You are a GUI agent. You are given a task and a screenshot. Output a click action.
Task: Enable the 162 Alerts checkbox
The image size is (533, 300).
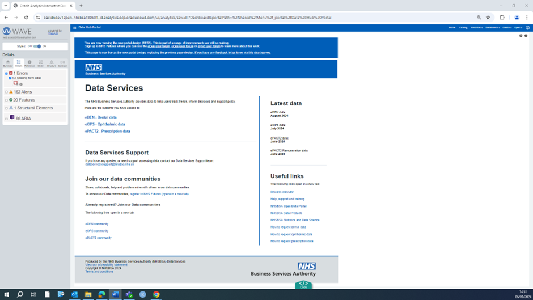[x=6, y=92]
